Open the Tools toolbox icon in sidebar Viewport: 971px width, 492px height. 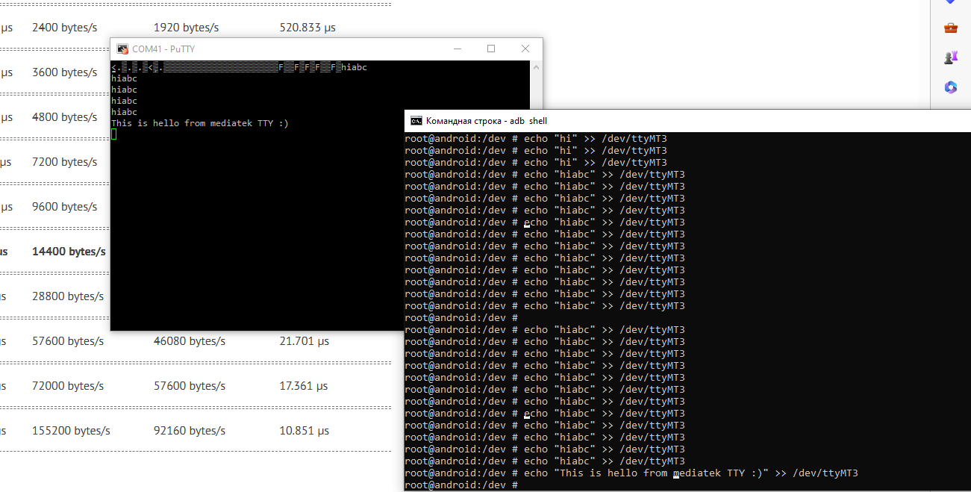coord(951,28)
